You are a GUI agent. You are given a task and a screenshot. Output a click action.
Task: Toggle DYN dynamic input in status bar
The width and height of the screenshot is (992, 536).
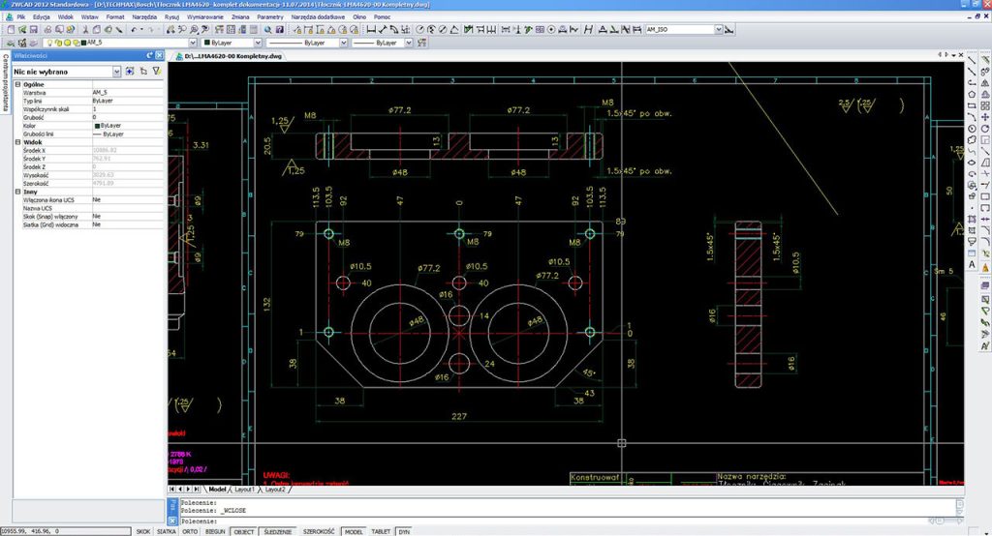tap(404, 531)
